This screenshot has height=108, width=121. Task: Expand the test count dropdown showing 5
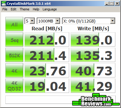[x=32, y=21]
